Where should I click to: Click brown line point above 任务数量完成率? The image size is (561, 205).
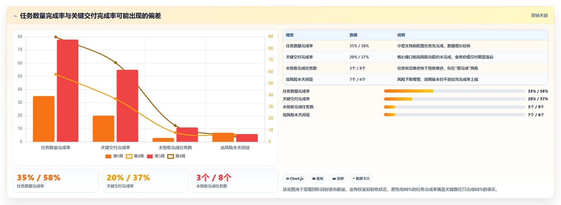pos(56,37)
